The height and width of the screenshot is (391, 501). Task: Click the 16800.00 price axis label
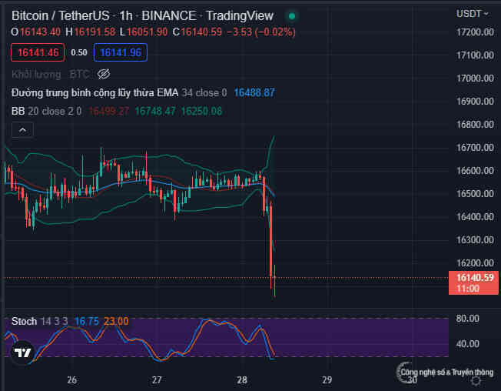tap(475, 124)
